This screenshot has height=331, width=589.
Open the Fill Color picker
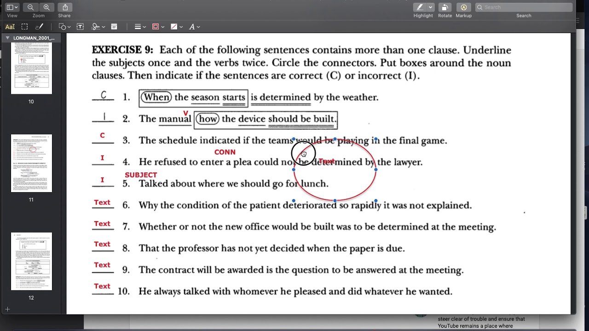pos(176,27)
